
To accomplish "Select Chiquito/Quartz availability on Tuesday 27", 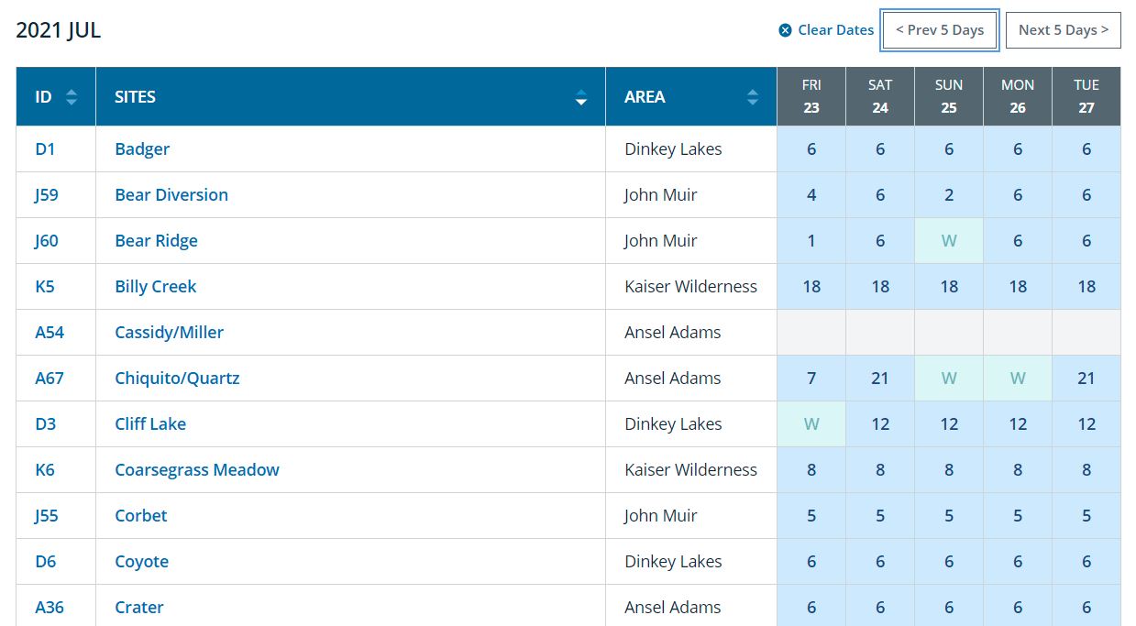I will [x=1086, y=379].
